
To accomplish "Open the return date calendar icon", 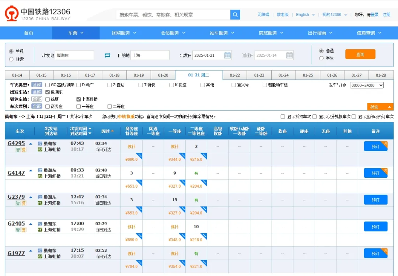I will [289, 55].
